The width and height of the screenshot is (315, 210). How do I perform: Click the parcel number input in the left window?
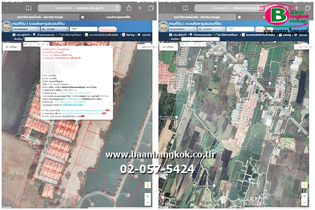point(83,29)
